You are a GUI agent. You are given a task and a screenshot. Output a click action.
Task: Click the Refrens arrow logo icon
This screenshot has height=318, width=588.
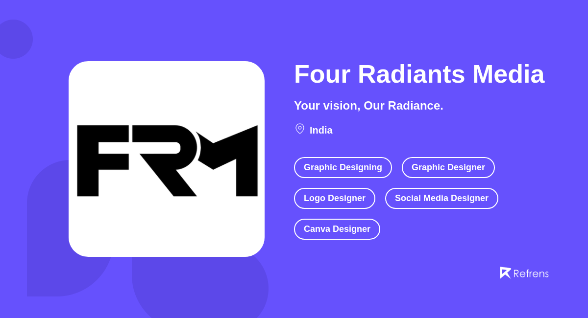pos(505,273)
